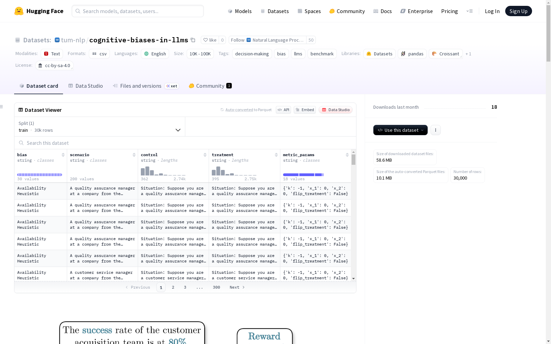Expand the +1 more libraries
Screen dimensions: 551x344
(468, 54)
